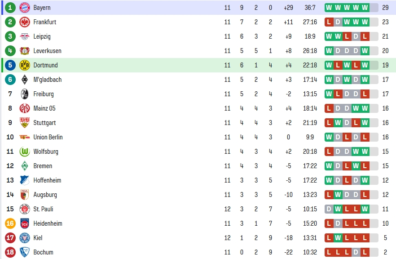Click the Bremen diamond crest icon

[x=25, y=166]
